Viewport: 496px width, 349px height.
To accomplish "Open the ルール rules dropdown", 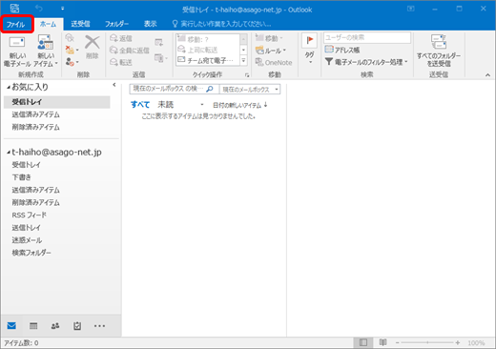I will pyautogui.click(x=271, y=51).
